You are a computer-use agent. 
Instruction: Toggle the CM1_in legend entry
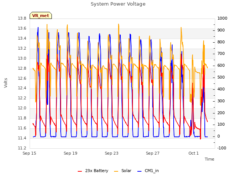click(x=148, y=171)
